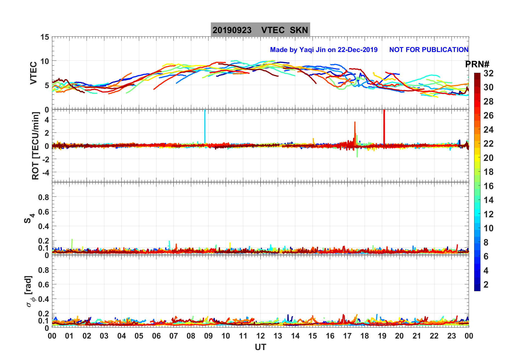
Task: Click the 'NOT FOR PUBLICATION' label
Action: 429,50
